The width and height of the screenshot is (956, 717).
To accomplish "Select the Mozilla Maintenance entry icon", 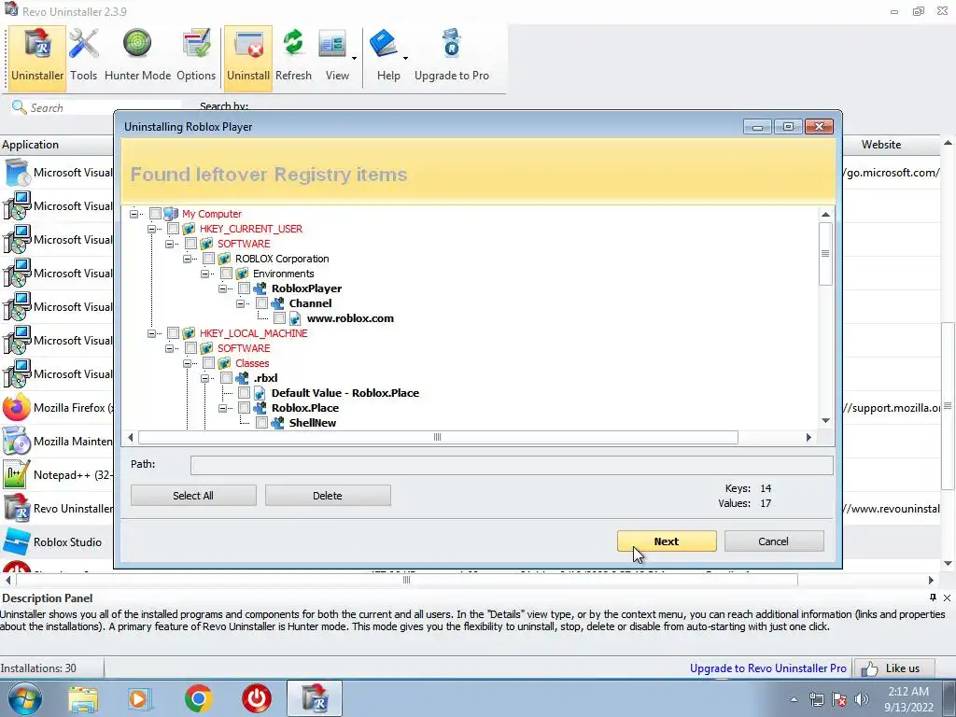I will pos(17,441).
